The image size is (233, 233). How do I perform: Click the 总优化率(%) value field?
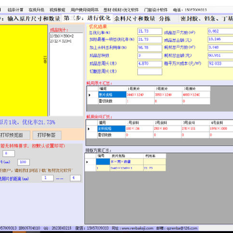[x=150, y=31]
